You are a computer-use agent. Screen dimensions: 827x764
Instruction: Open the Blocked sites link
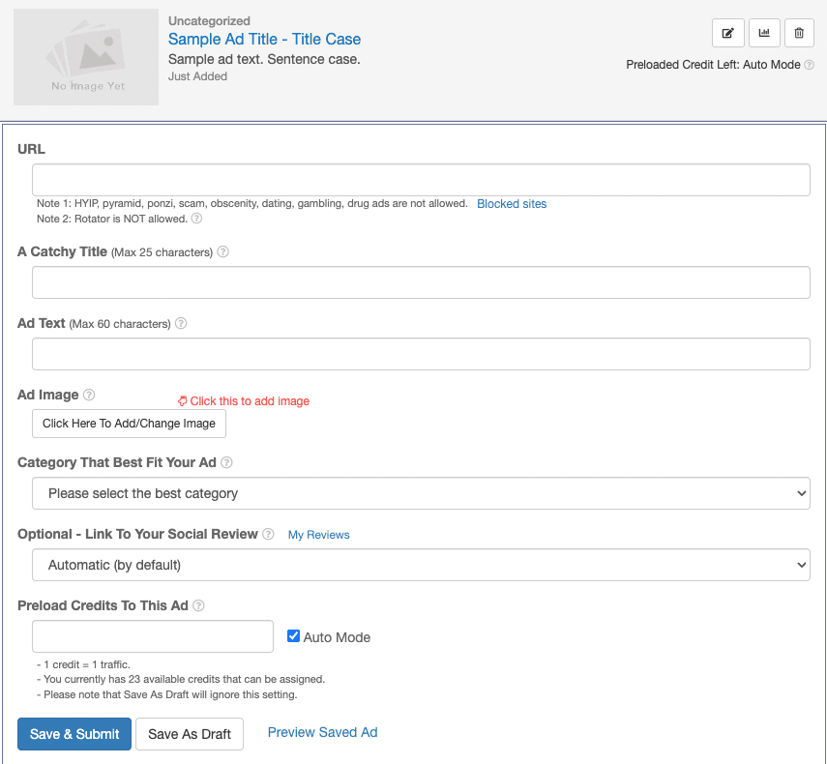(x=512, y=204)
